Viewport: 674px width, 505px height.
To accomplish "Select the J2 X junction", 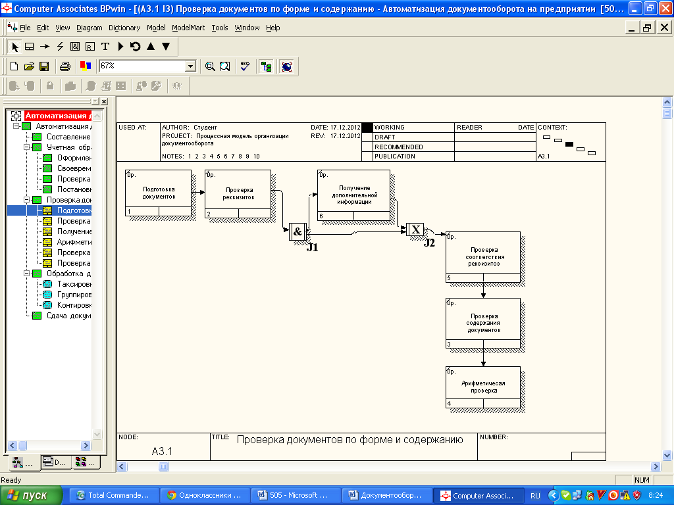I will coord(415,229).
